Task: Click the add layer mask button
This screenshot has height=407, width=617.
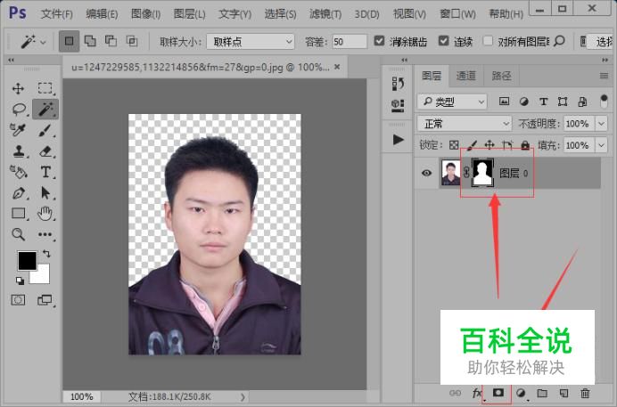Action: point(498,393)
